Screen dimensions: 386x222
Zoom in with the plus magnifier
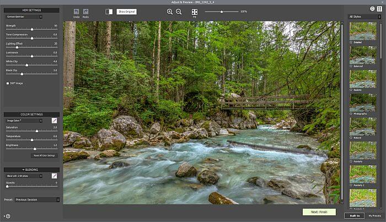(170, 12)
